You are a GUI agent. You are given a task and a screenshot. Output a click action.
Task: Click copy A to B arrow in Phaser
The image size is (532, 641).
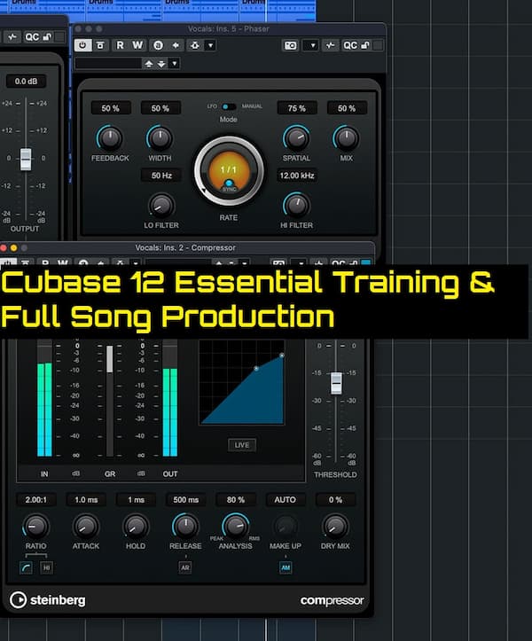pos(176,45)
